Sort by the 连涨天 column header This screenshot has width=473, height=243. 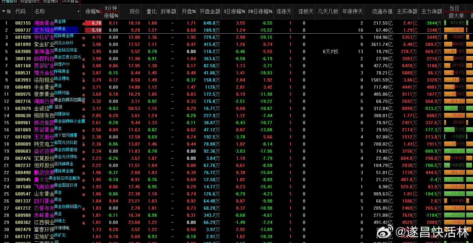[x=284, y=12]
